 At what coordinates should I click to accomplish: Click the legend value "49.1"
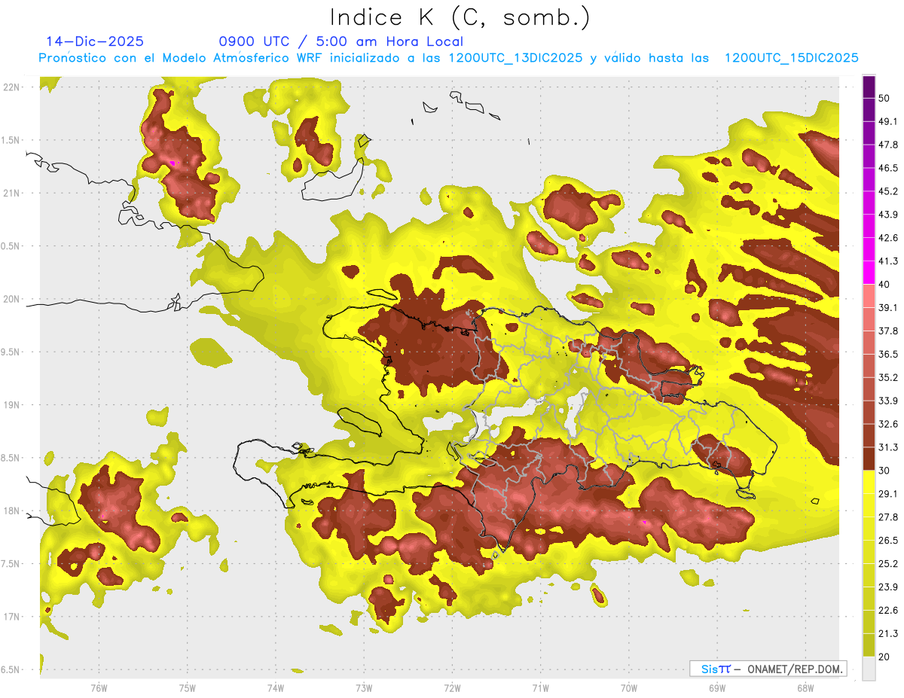(x=889, y=122)
